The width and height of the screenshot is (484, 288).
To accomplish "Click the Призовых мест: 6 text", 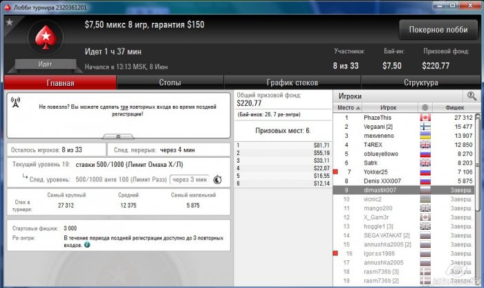I will tap(283, 130).
